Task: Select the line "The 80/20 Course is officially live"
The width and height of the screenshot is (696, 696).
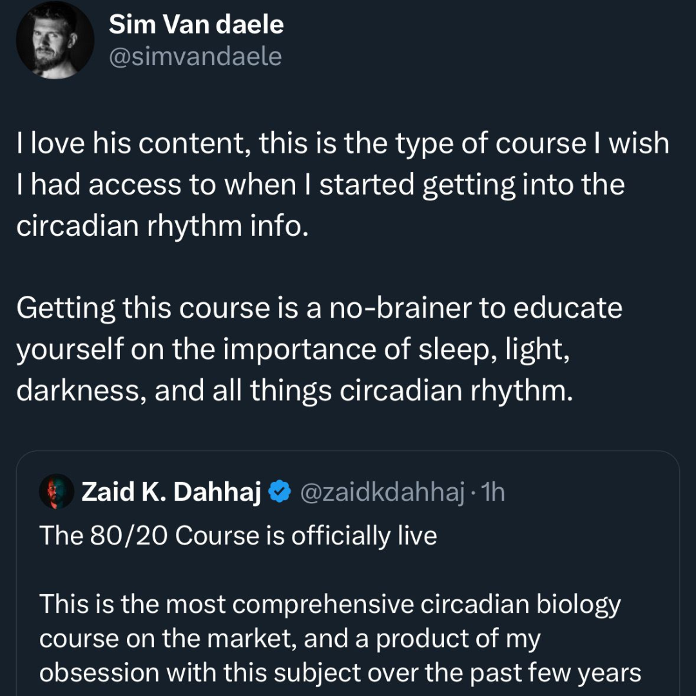Action: (x=238, y=536)
